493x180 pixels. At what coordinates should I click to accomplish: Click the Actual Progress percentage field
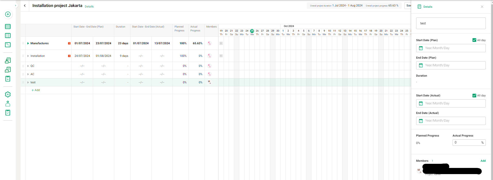click(x=467, y=142)
